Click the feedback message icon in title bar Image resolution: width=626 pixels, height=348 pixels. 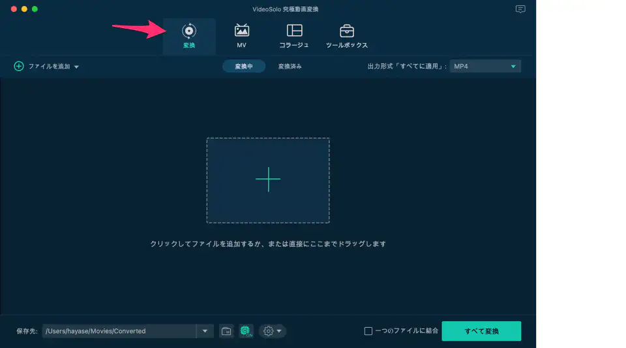(520, 9)
